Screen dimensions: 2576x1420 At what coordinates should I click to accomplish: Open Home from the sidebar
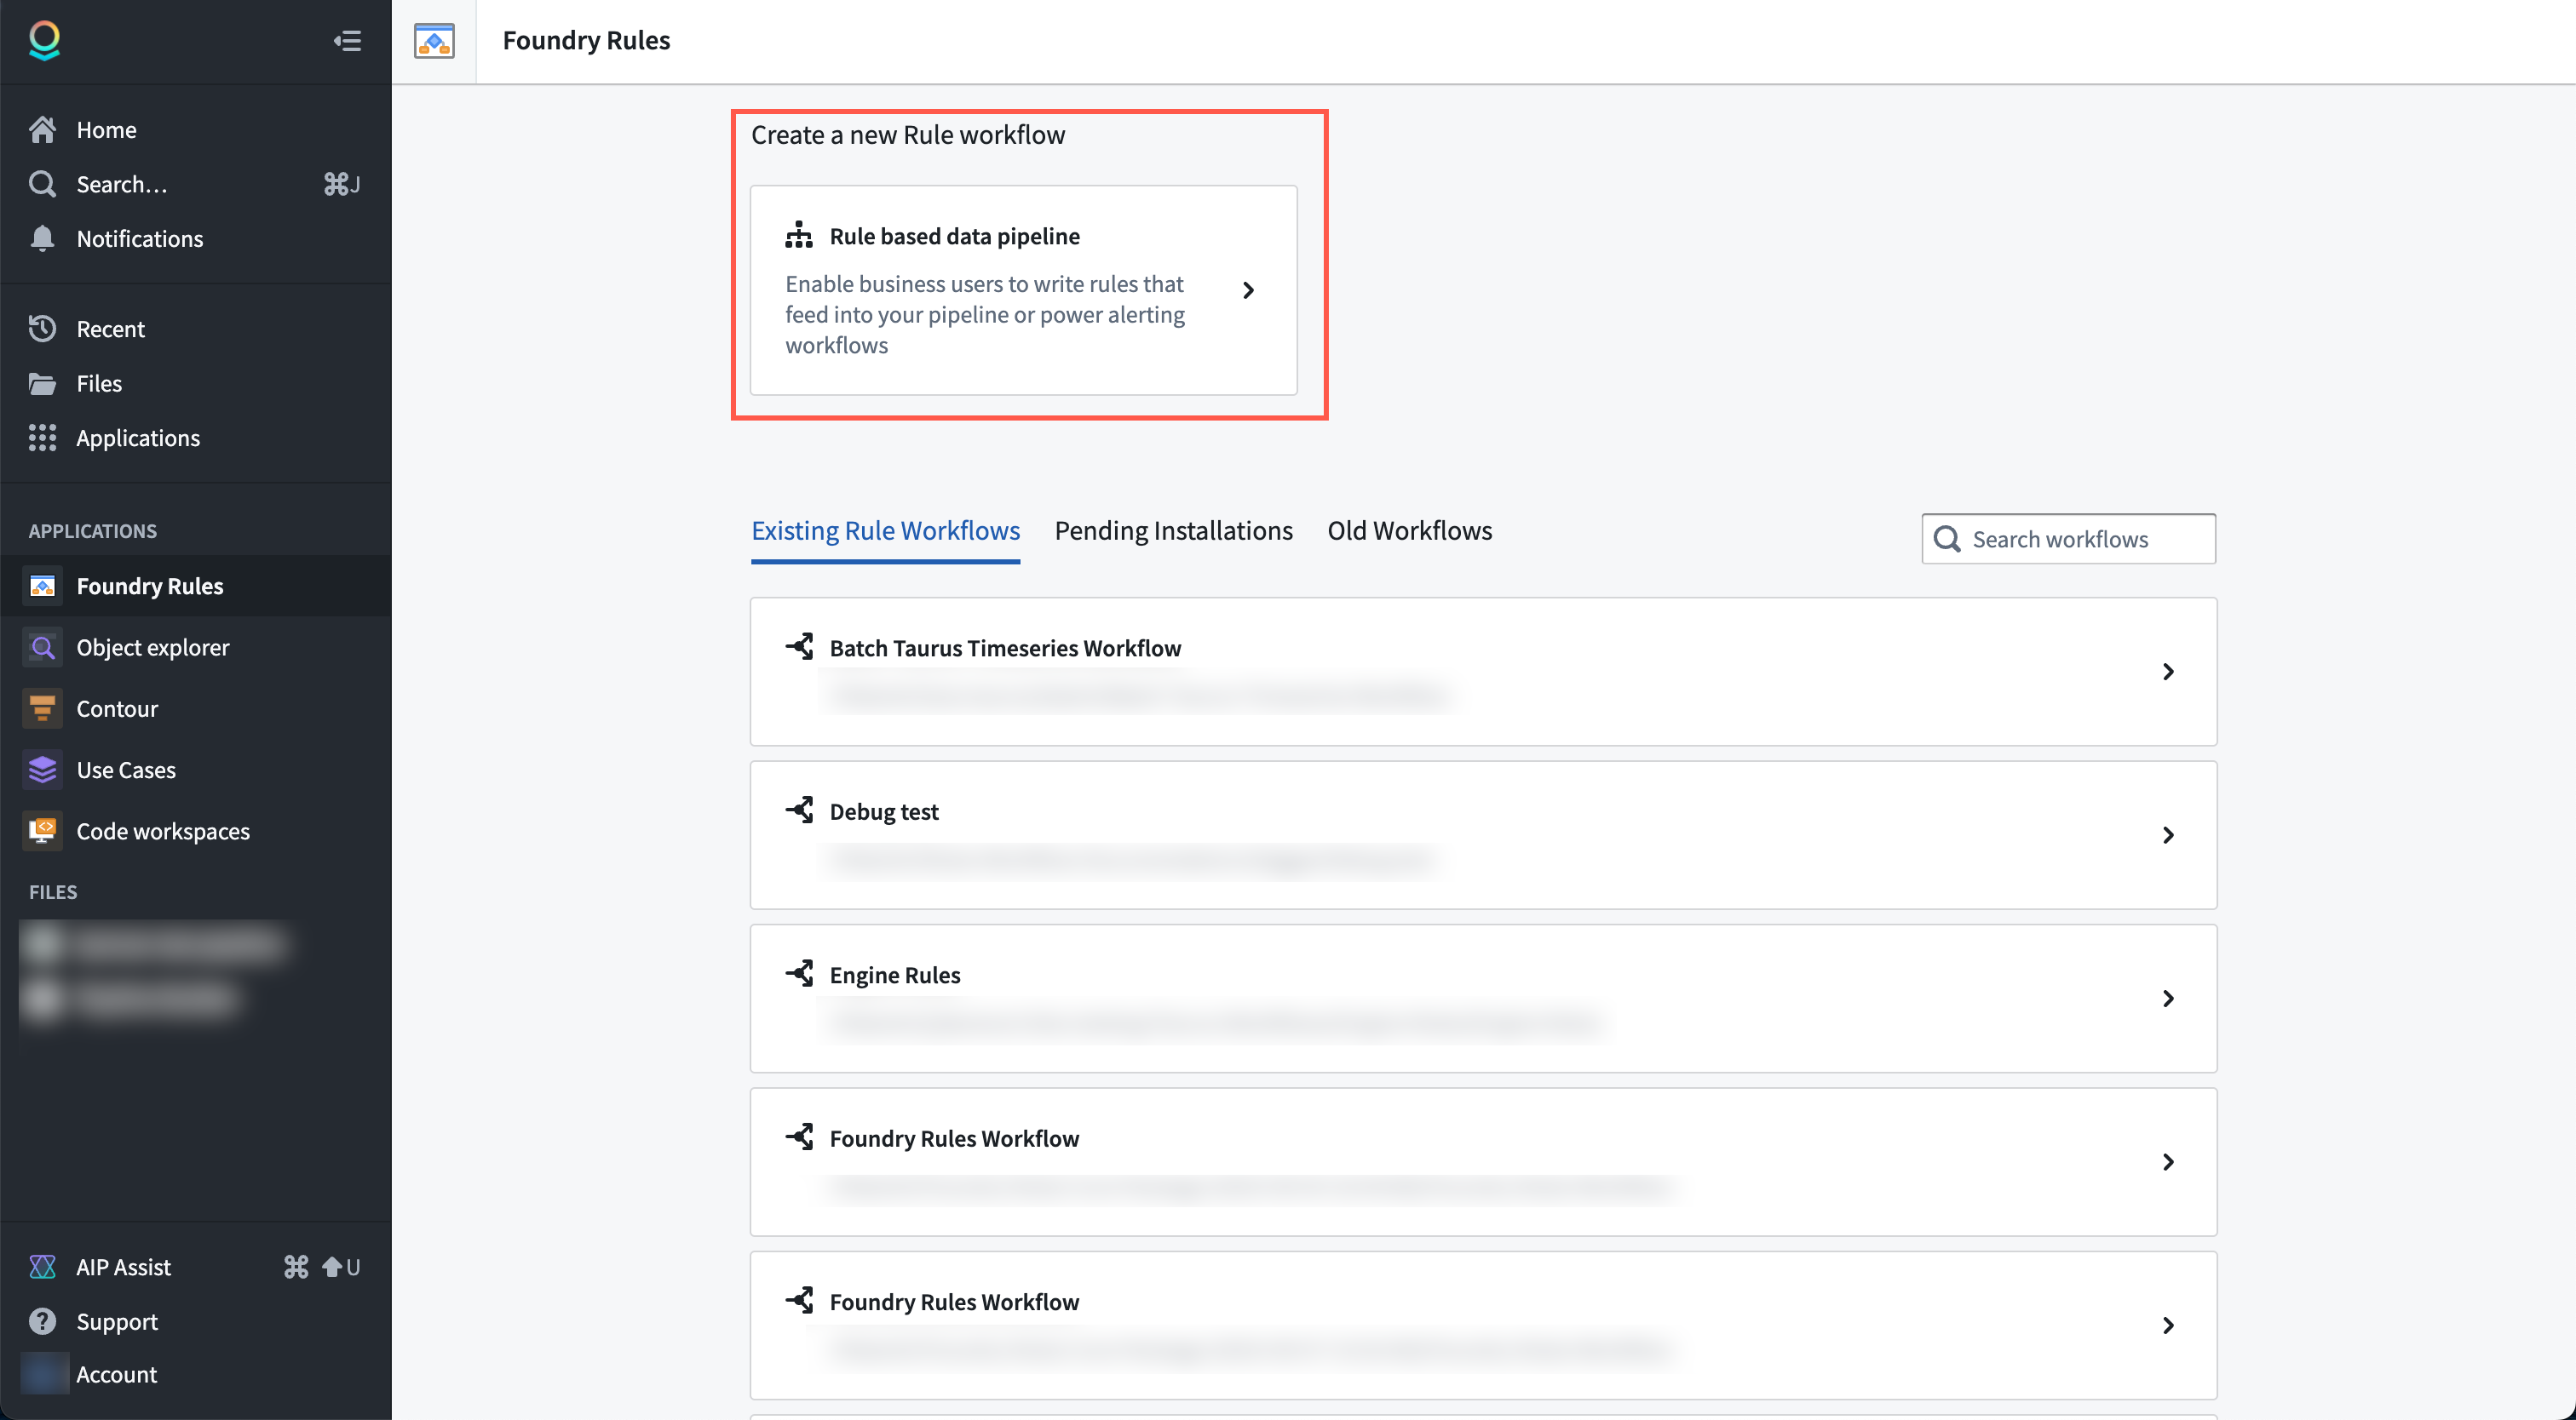pyautogui.click(x=196, y=130)
